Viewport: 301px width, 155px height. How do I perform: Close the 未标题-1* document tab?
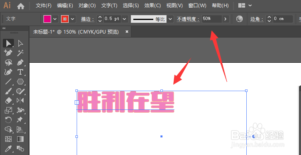click(127, 32)
